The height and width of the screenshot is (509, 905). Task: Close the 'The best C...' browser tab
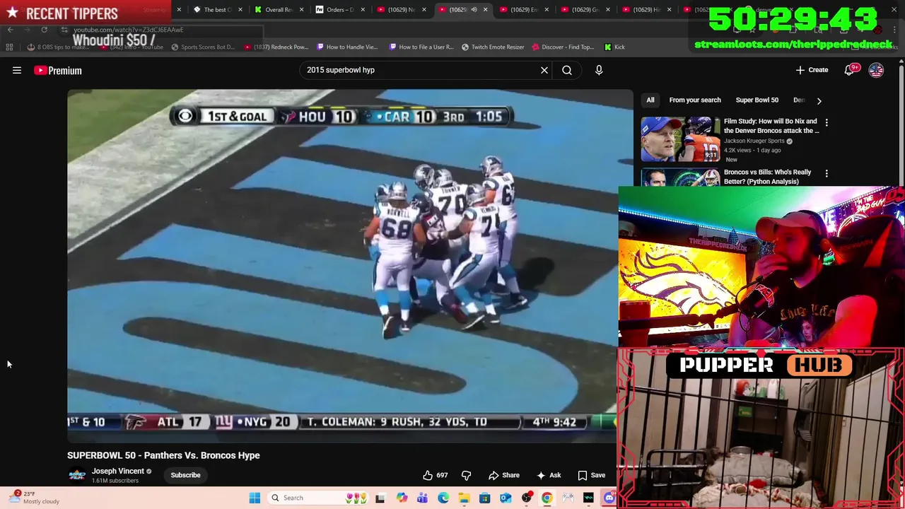(x=240, y=10)
